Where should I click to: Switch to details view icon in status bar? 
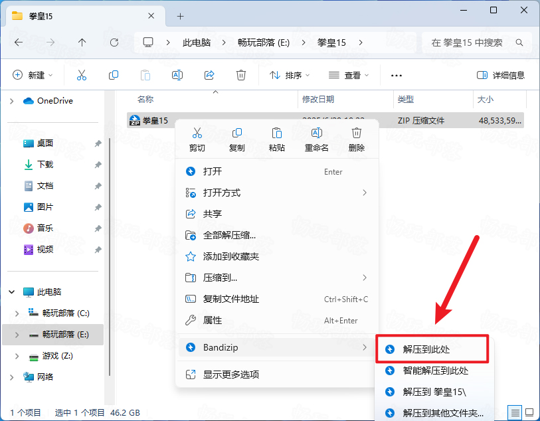tap(515, 412)
